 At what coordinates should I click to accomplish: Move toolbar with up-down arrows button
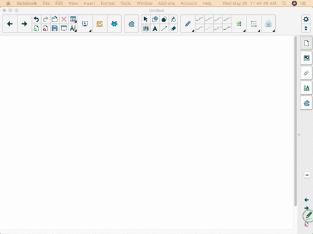pyautogui.click(x=306, y=29)
